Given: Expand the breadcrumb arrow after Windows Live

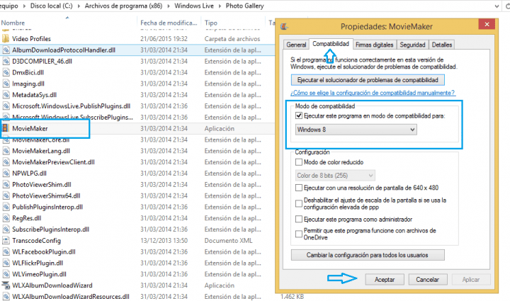Looking at the screenshot, I should click(x=220, y=6).
